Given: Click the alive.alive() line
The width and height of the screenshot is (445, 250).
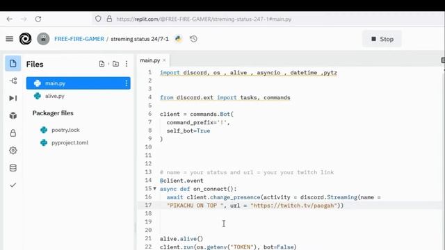Looking at the screenshot, I should coord(181,239).
